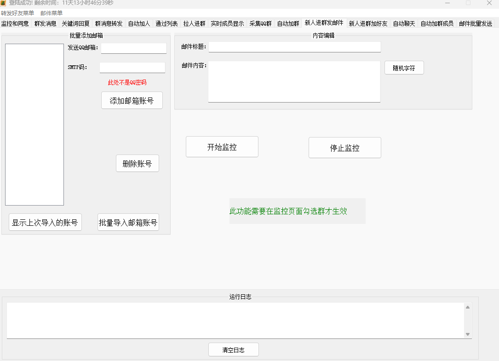Screen dimensions: 499x361
Task: Click the 邮件标题 input field
Action: (294, 46)
